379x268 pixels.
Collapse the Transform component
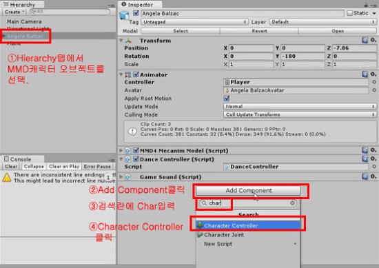click(x=121, y=41)
